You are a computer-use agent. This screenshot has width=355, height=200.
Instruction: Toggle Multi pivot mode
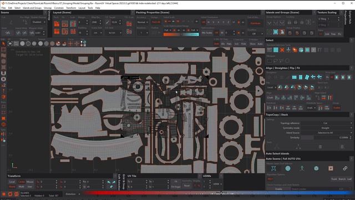click(x=22, y=187)
